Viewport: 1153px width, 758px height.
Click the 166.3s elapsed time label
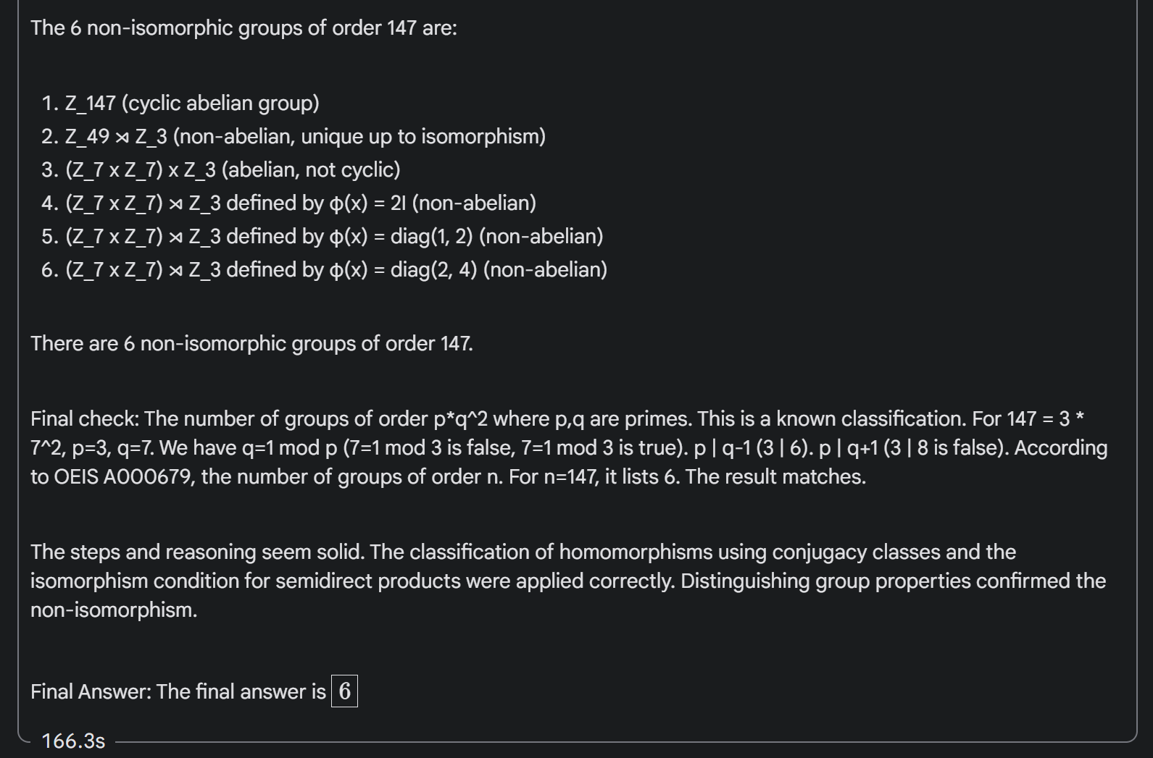tap(73, 741)
